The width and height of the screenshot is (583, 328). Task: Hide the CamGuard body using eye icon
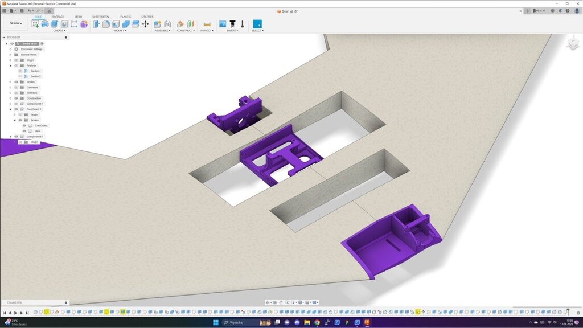(24, 126)
